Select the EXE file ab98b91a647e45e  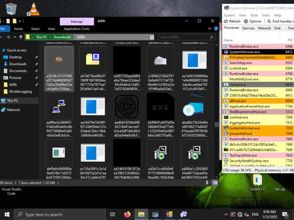pos(161,115)
